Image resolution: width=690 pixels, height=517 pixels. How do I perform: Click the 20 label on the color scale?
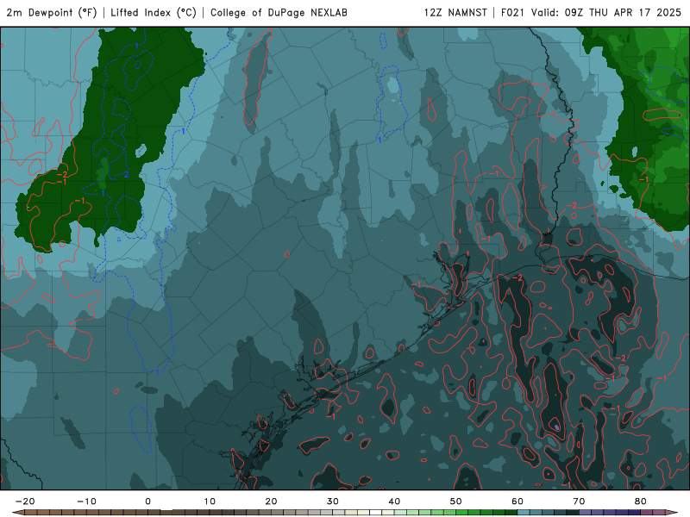tap(271, 501)
